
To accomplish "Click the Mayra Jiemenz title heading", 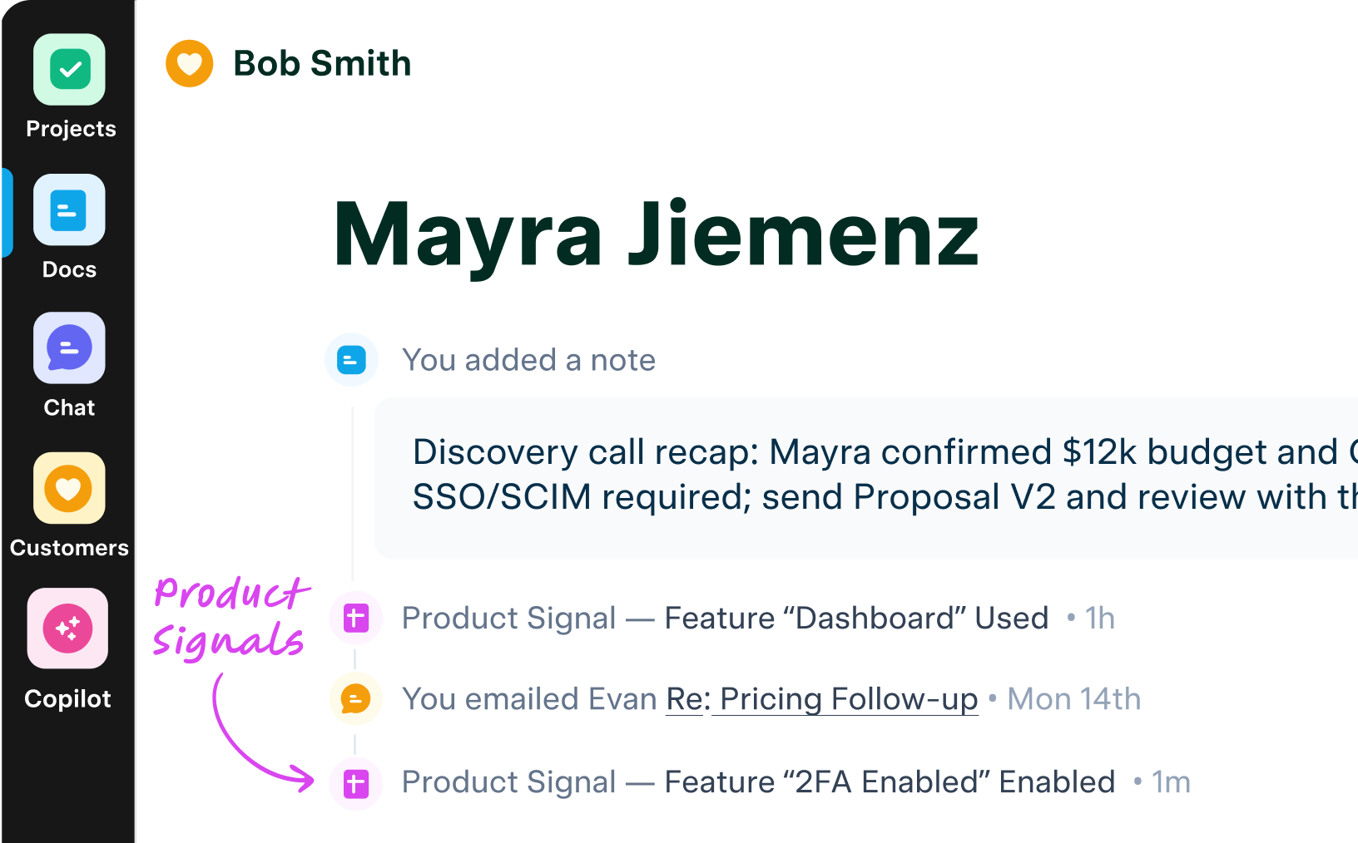I will (x=656, y=235).
